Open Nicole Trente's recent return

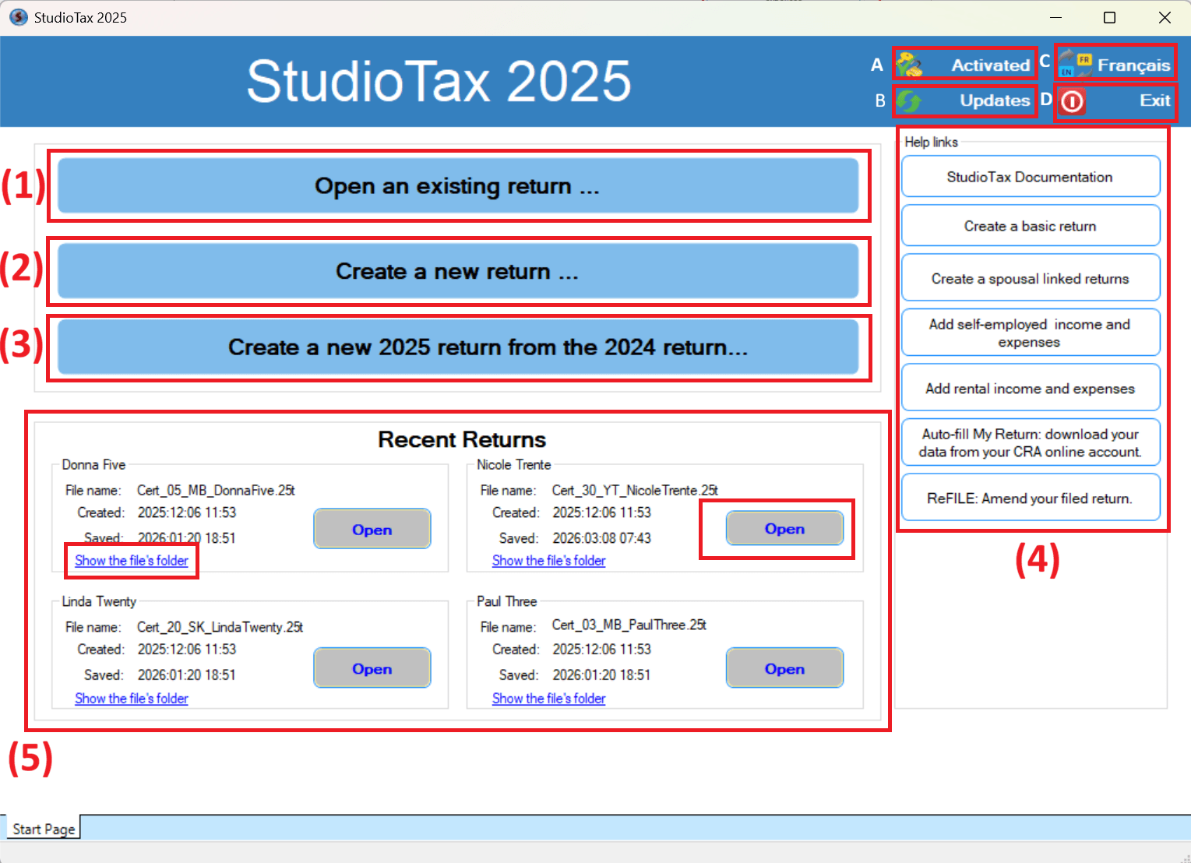pyautogui.click(x=784, y=529)
